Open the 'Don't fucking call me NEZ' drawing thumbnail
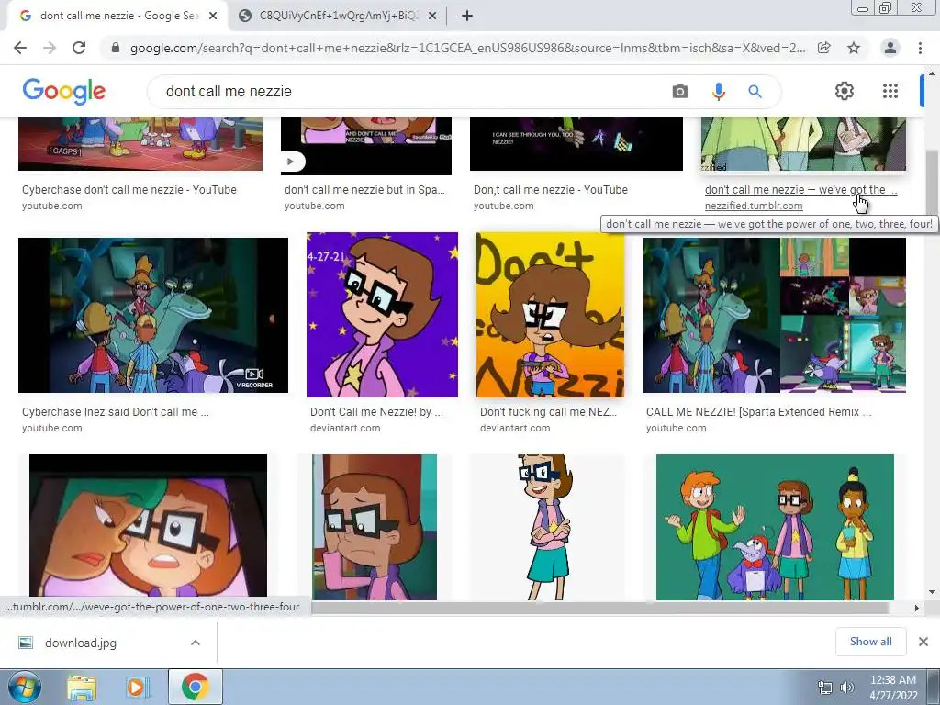940x705 pixels. click(550, 315)
